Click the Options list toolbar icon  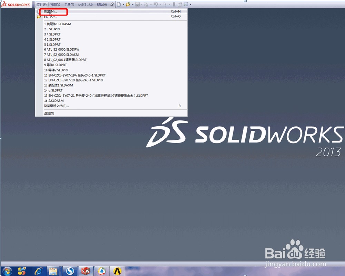186,4
